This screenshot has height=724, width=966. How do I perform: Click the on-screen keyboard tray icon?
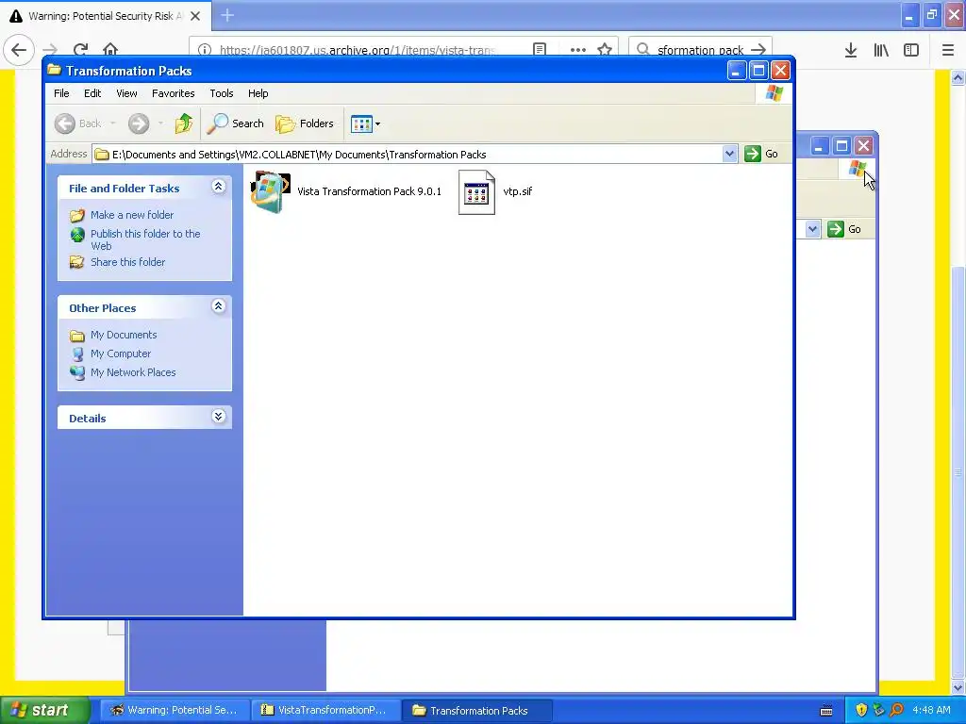(826, 711)
